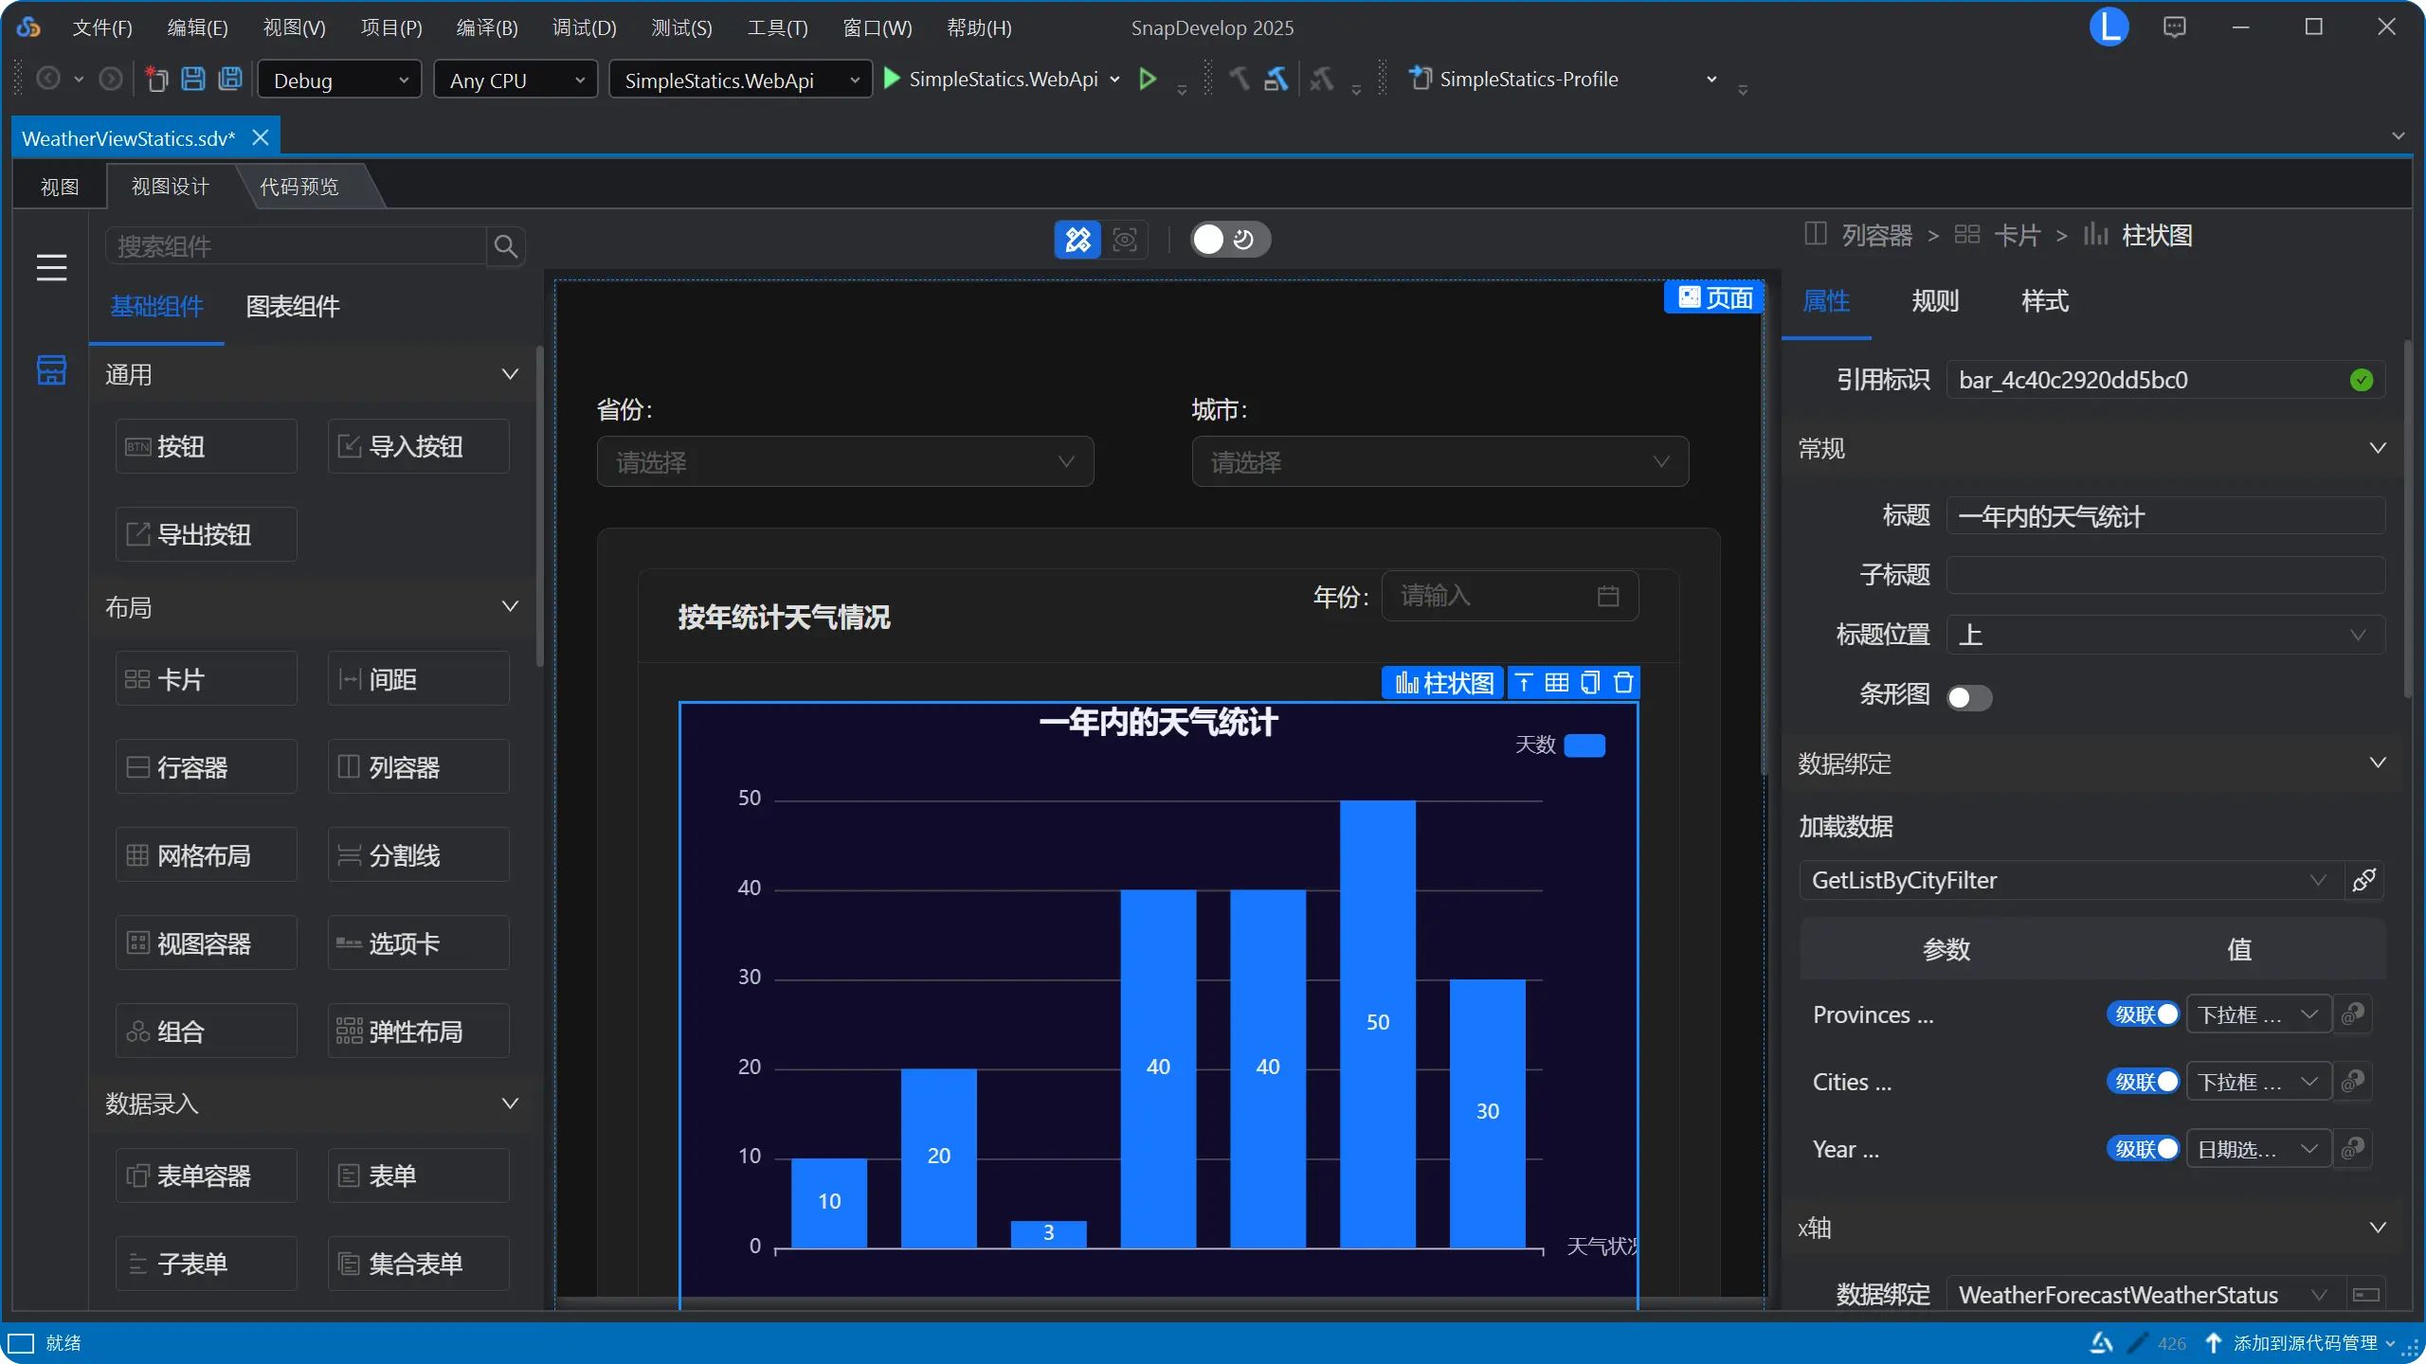2426x1364 pixels.
Task: Click the 页面 button above the canvas
Action: 1713,296
